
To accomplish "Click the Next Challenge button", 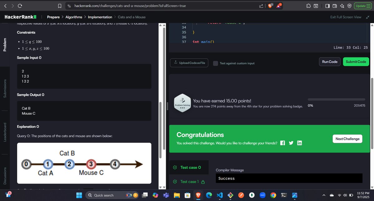I will tap(347, 139).
